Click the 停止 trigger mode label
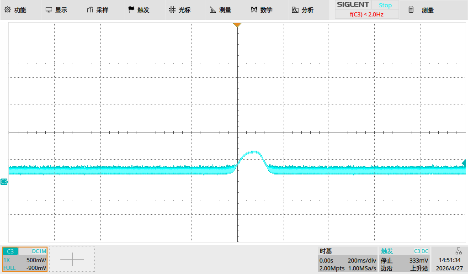 click(x=387, y=260)
